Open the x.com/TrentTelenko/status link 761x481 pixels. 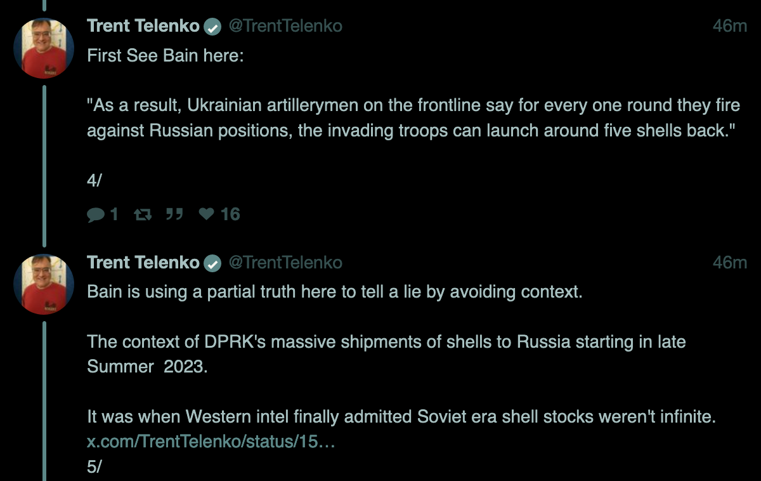click(x=211, y=442)
